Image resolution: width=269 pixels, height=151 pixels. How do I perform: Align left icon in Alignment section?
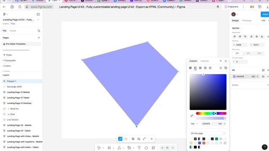click(235, 36)
